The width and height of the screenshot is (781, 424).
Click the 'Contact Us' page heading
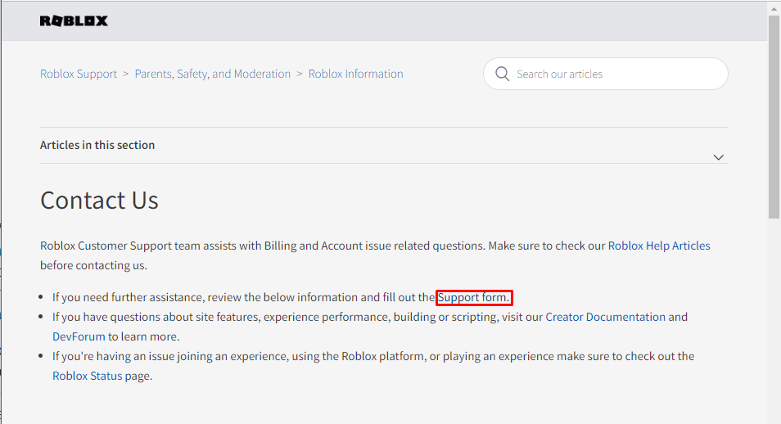99,201
